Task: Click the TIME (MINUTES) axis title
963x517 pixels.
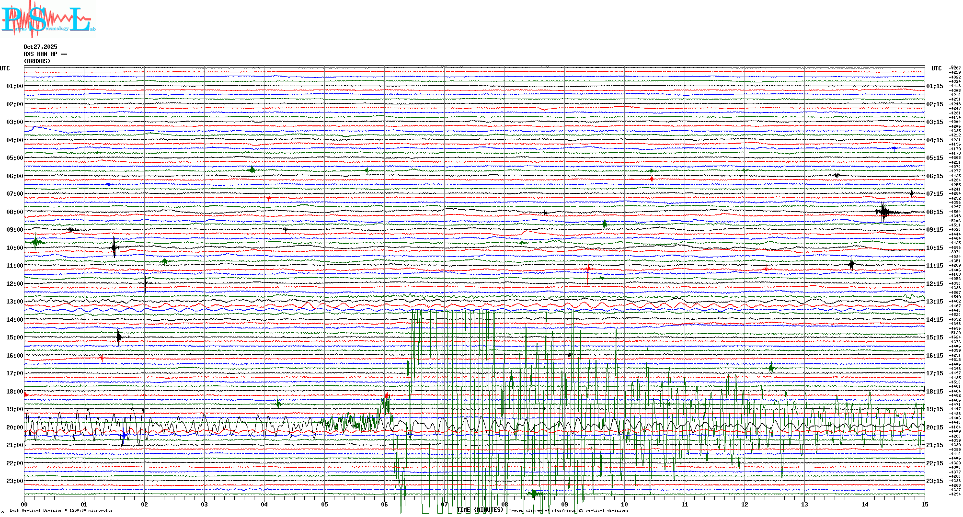Action: pos(480,510)
